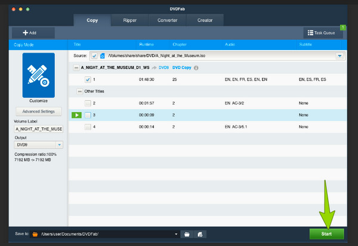Click the Compression ratio:100% text
The height and width of the screenshot is (246, 358).
point(35,154)
